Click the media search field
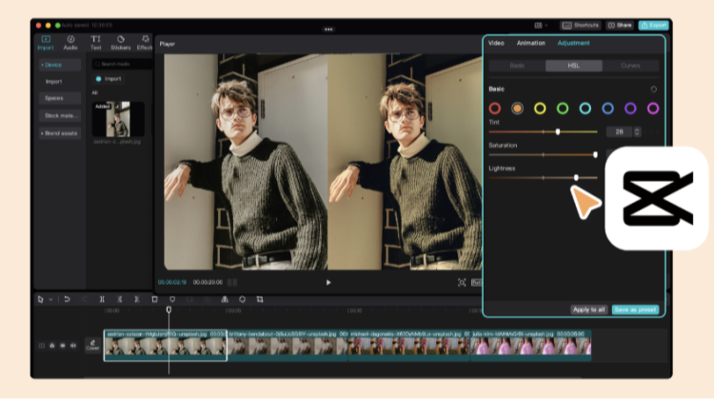The image size is (714, 399). [122, 64]
